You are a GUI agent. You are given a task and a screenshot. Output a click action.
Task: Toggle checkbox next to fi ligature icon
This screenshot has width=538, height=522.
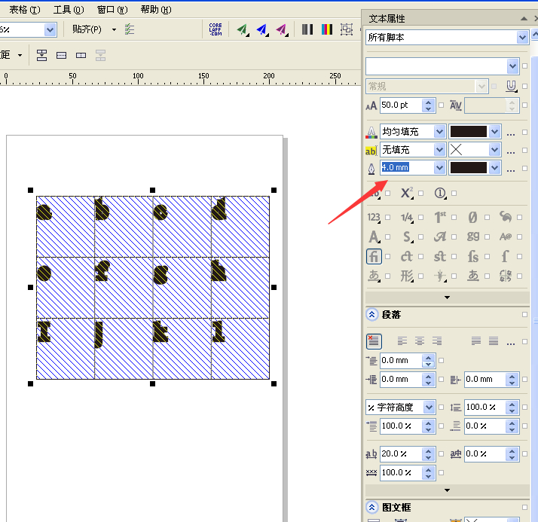point(388,256)
